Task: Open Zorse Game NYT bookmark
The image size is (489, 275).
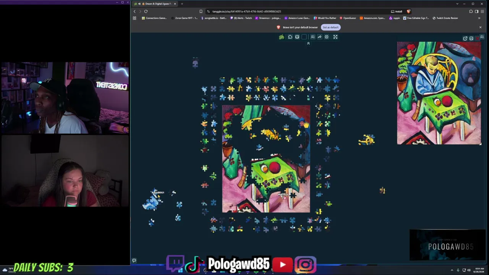Action: click(185, 18)
